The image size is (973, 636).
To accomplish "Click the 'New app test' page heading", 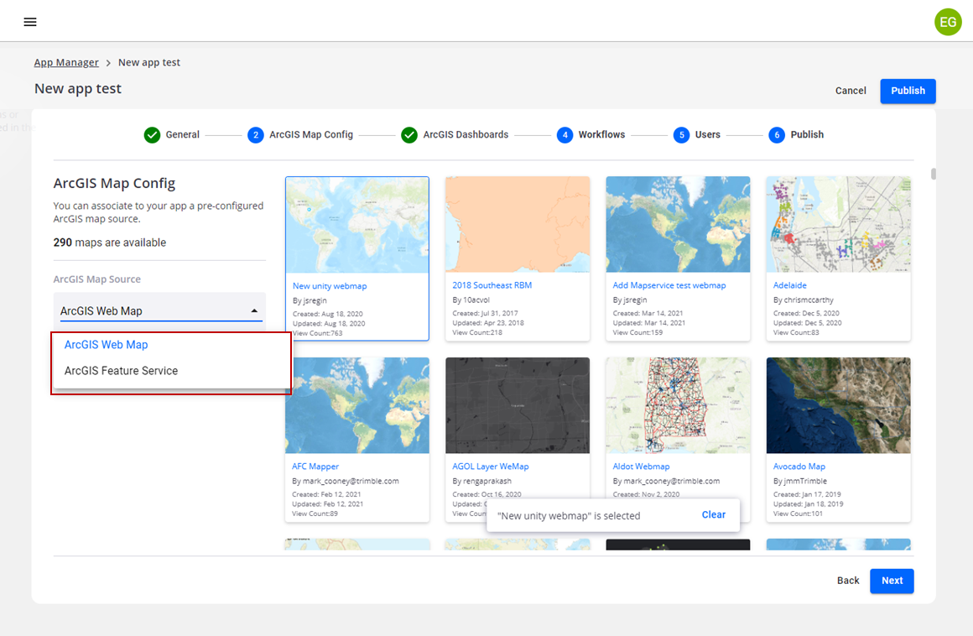I will pos(77,89).
